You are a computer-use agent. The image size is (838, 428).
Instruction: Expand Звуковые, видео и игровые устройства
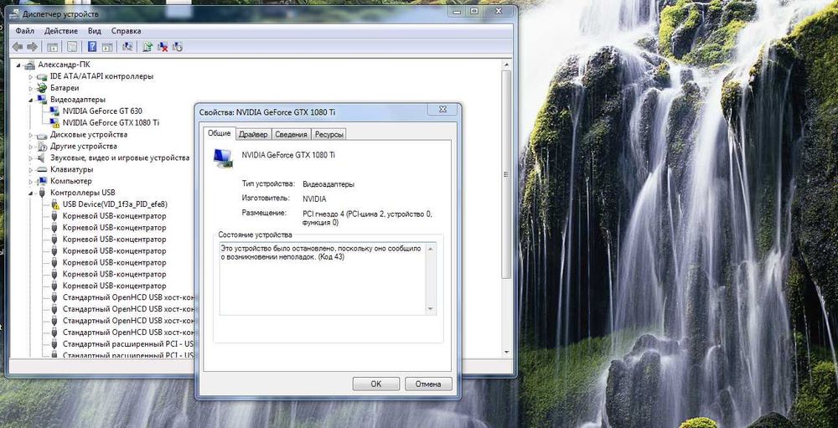coord(31,158)
